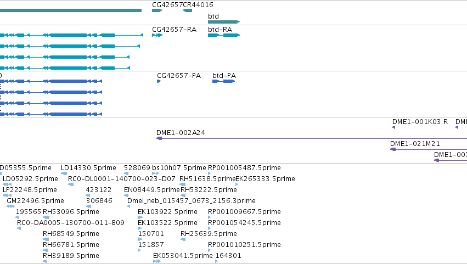This screenshot has width=467, height=264.
Task: Select the RH25639.5prime EST
Action: click(183, 239)
